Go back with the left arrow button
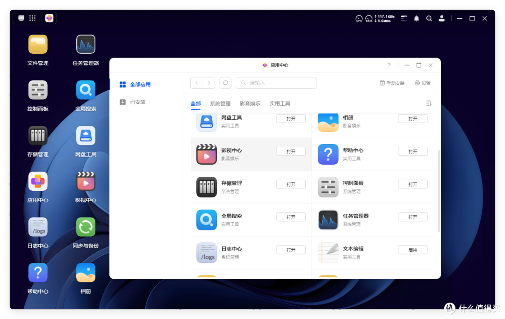The width and height of the screenshot is (505, 319). point(197,83)
